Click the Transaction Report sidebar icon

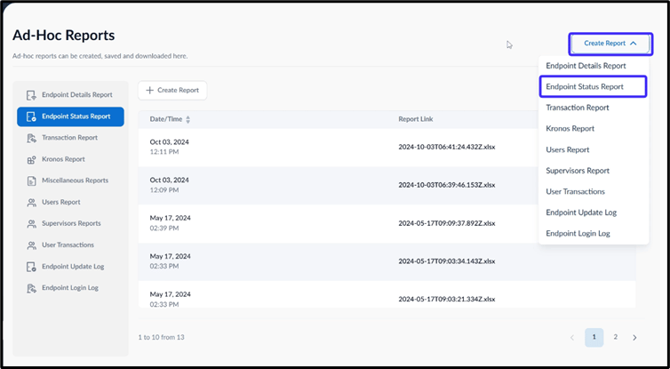tap(31, 138)
